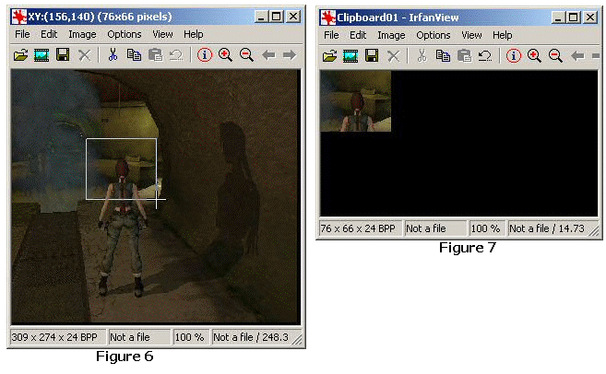Open file icon in left IrfanView window

pos(21,55)
